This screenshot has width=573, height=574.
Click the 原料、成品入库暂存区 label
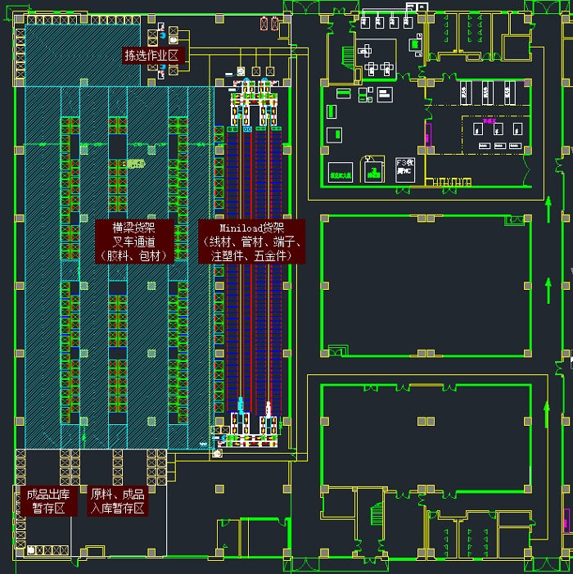(118, 501)
